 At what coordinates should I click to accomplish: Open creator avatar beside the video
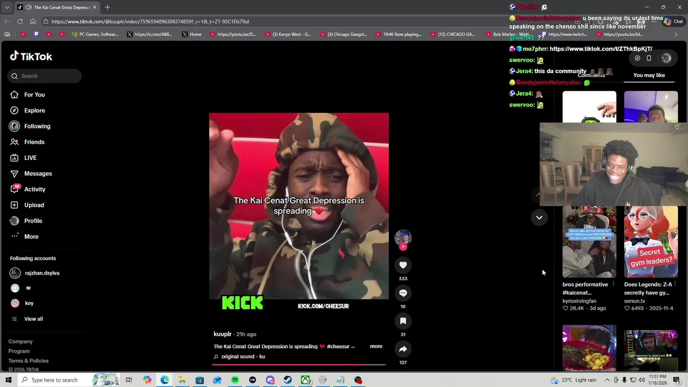click(x=403, y=237)
